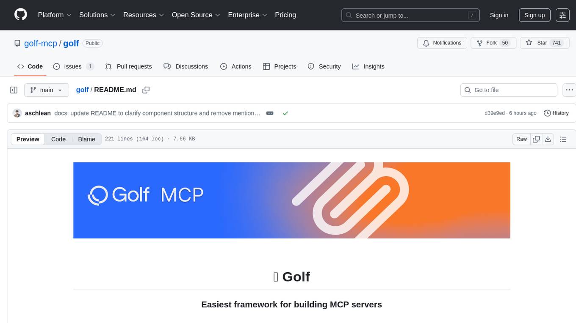Click the golf breadcrumb link

82,90
